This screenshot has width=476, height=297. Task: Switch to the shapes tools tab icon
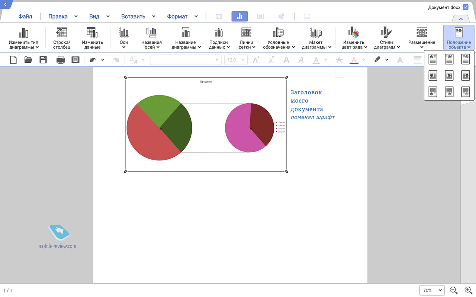[x=282, y=16]
